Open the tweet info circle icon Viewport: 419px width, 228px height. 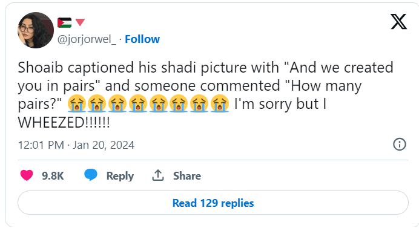[400, 145]
